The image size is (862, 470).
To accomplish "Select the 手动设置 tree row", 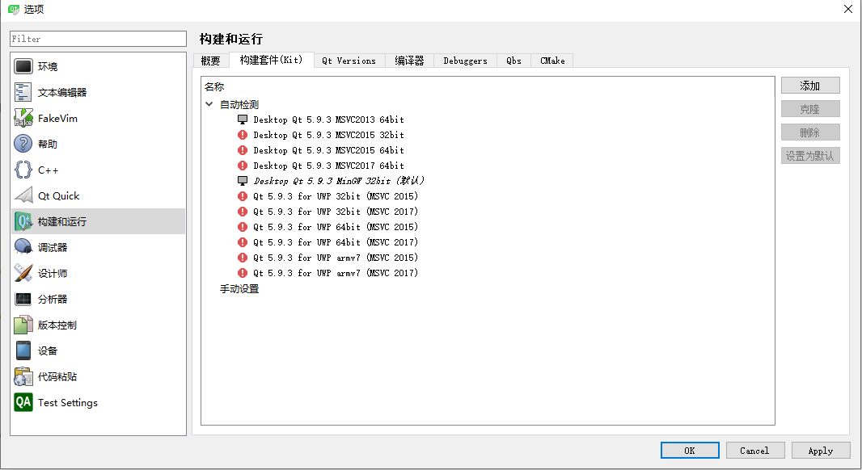I will tap(239, 289).
